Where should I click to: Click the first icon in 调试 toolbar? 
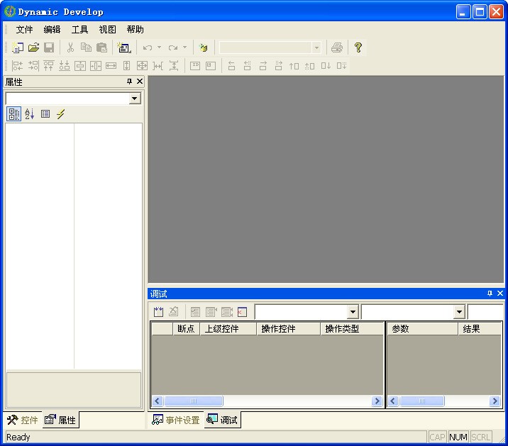(159, 312)
